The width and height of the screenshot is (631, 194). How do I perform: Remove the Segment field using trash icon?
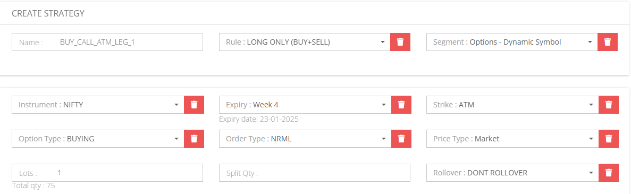pyautogui.click(x=608, y=42)
